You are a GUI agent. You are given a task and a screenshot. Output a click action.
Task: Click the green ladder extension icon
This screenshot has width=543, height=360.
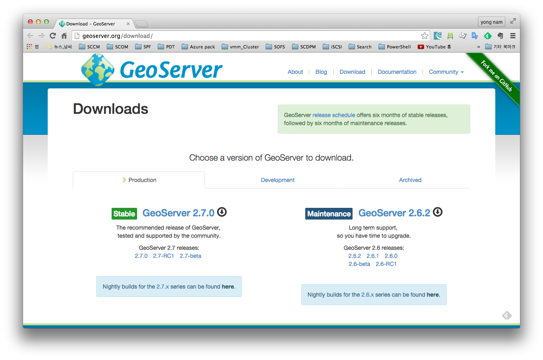click(450, 36)
